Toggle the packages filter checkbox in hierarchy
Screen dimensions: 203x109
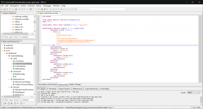coord(3,103)
